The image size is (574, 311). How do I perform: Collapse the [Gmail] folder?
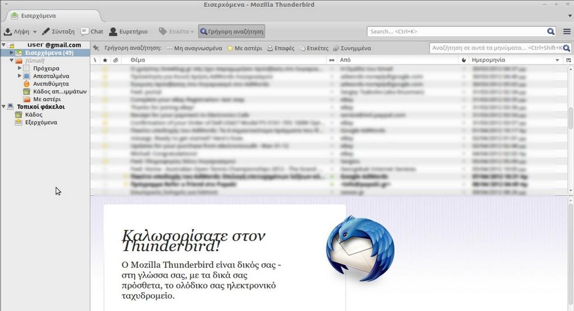click(x=11, y=60)
